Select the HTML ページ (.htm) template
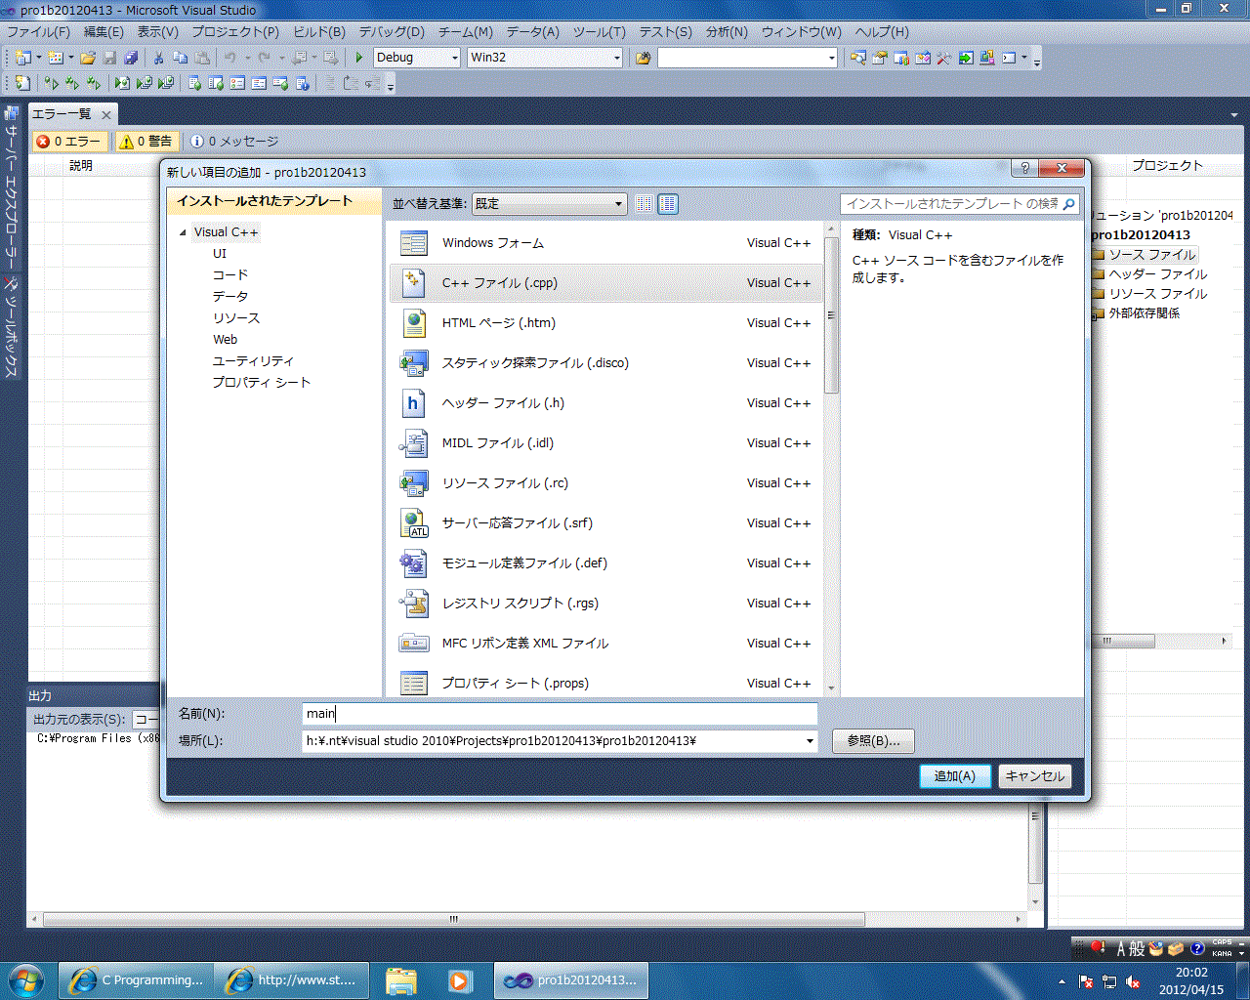Screen dimensions: 1250x1000 click(x=605, y=323)
